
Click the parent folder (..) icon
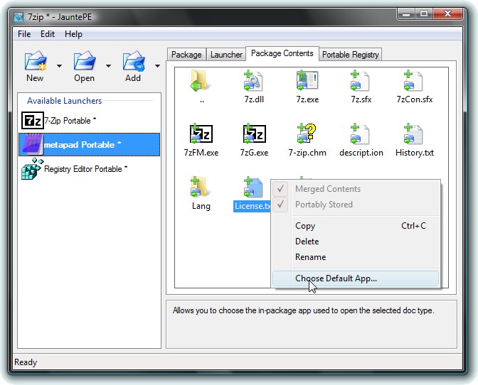pyautogui.click(x=201, y=81)
